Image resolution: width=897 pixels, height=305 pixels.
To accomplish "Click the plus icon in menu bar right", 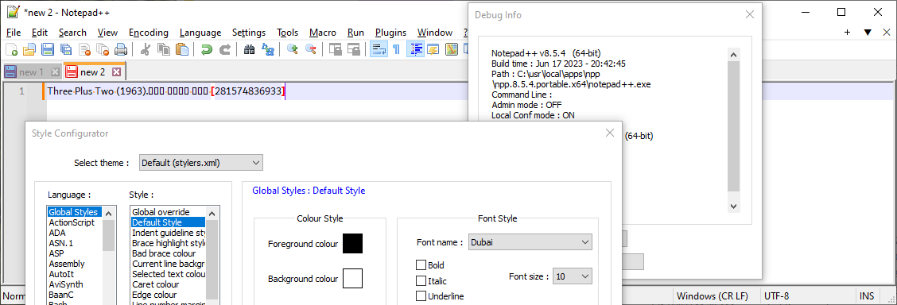I will (847, 33).
